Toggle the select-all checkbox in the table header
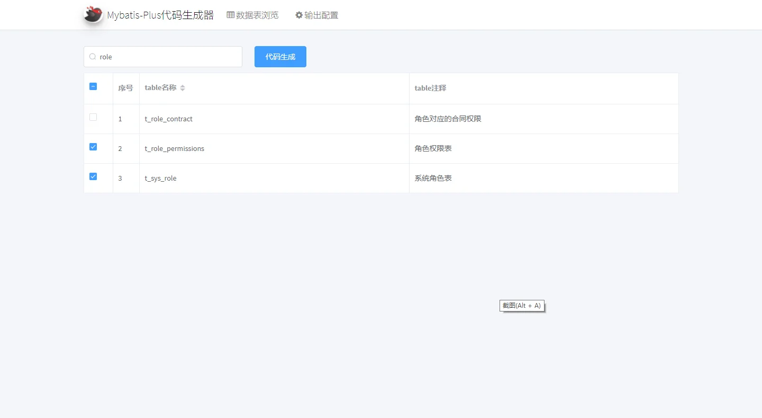This screenshot has width=762, height=418. click(93, 86)
